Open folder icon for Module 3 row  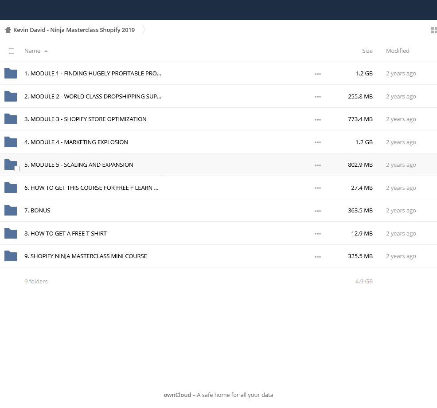coord(11,119)
